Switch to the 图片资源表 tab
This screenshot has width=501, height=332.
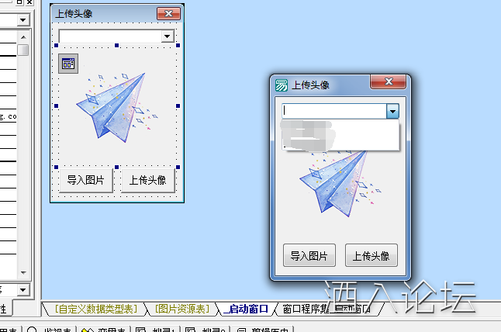181,309
